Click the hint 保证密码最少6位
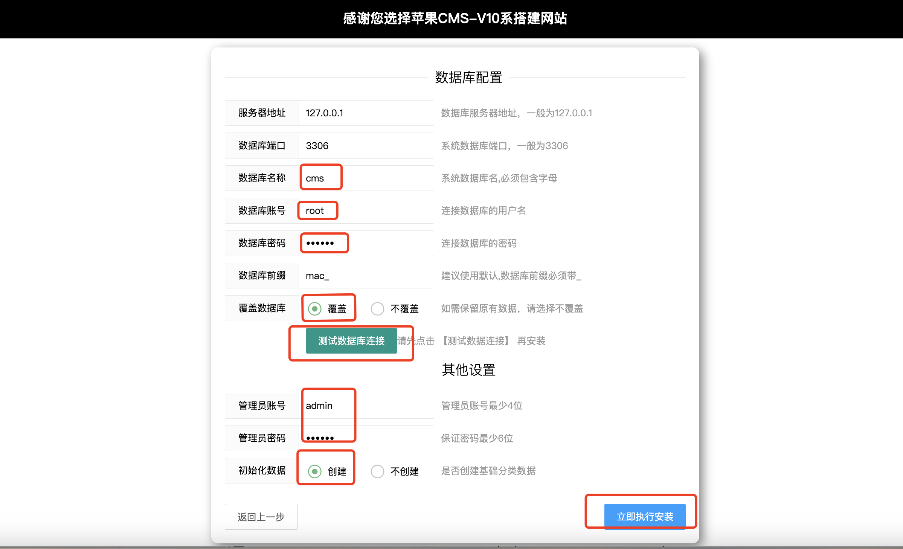The width and height of the screenshot is (903, 549). (x=477, y=438)
